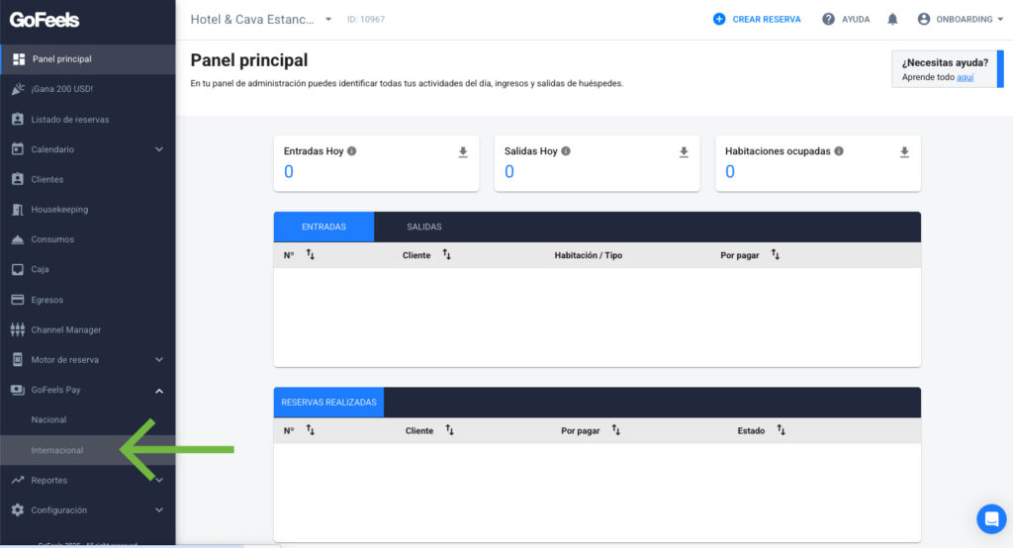1013x548 pixels.
Task: Expand the Motor de reserva submenu
Action: (x=159, y=360)
